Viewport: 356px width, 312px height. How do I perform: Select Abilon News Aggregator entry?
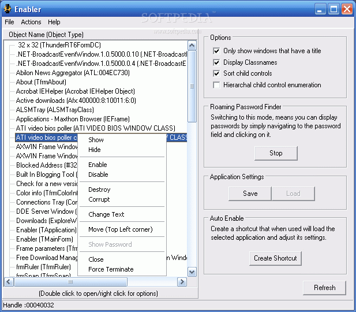click(x=73, y=73)
